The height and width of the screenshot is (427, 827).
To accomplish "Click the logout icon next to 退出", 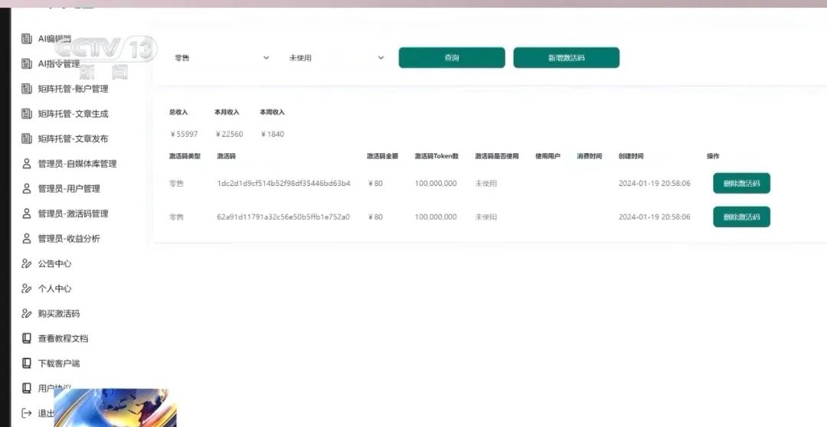I will click(27, 413).
